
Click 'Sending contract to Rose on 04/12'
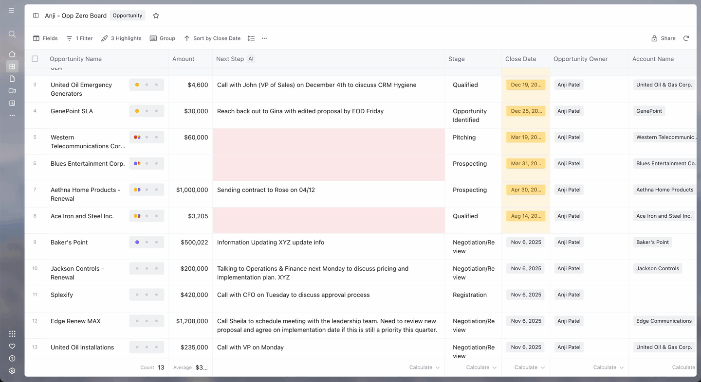point(266,190)
